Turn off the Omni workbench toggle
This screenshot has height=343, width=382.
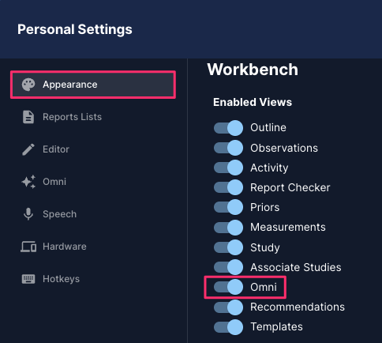[228, 287]
